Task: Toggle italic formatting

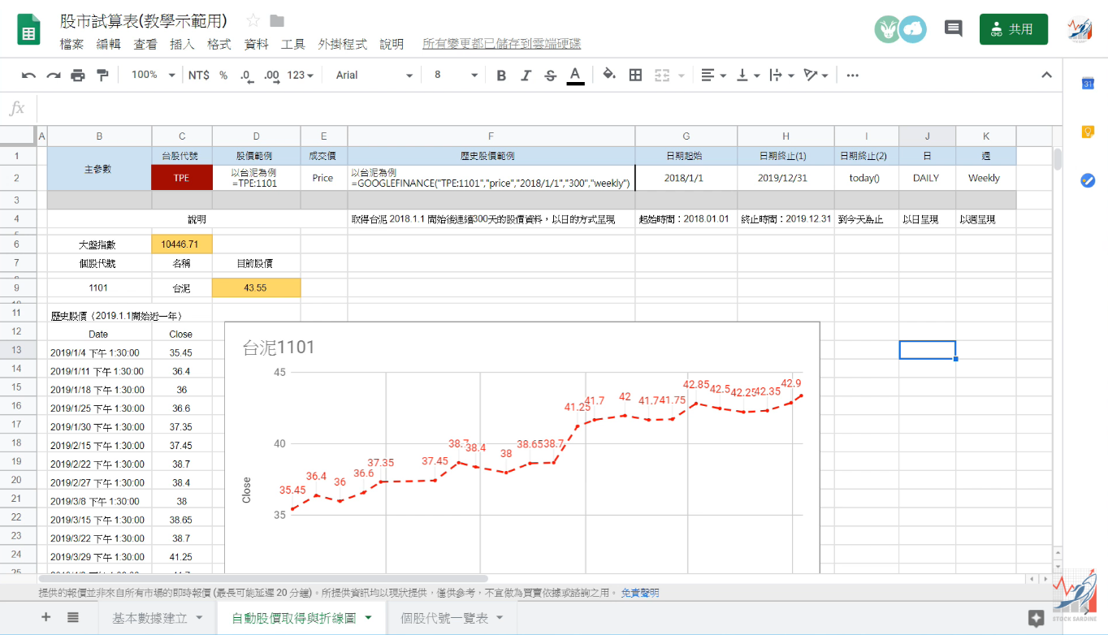Action: [526, 75]
